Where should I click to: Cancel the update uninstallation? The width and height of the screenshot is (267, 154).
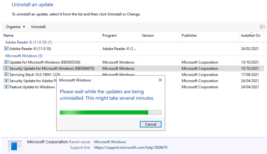pos(151,124)
